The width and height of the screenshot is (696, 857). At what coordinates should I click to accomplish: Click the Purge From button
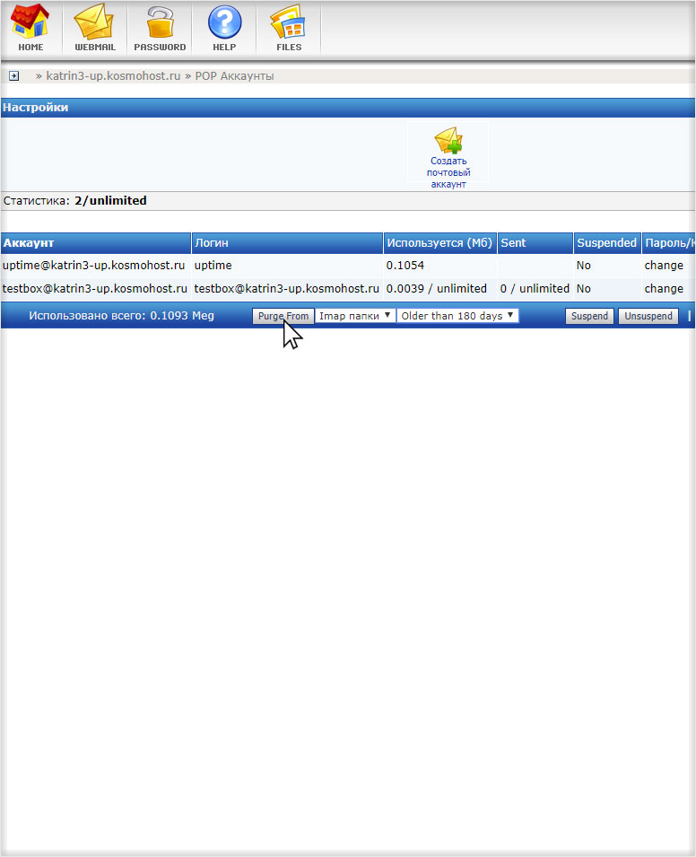(x=283, y=316)
